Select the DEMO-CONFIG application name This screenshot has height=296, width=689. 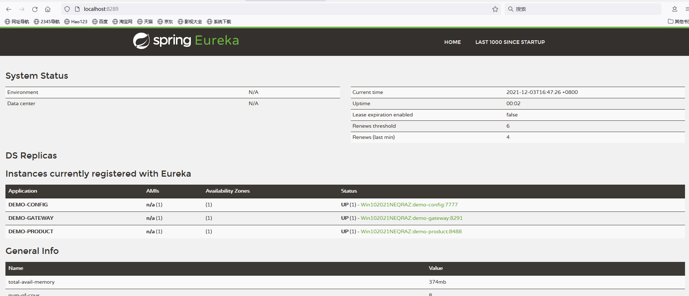click(28, 205)
